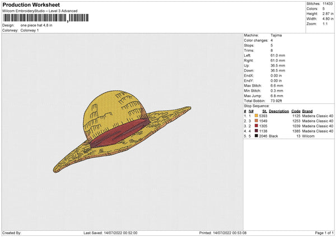Click the Last Saved timestamp in footer
Screen dimensions: 336x237
coord(110,233)
